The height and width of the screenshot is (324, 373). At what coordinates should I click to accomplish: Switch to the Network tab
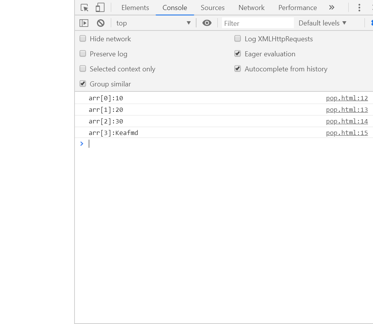tap(251, 8)
